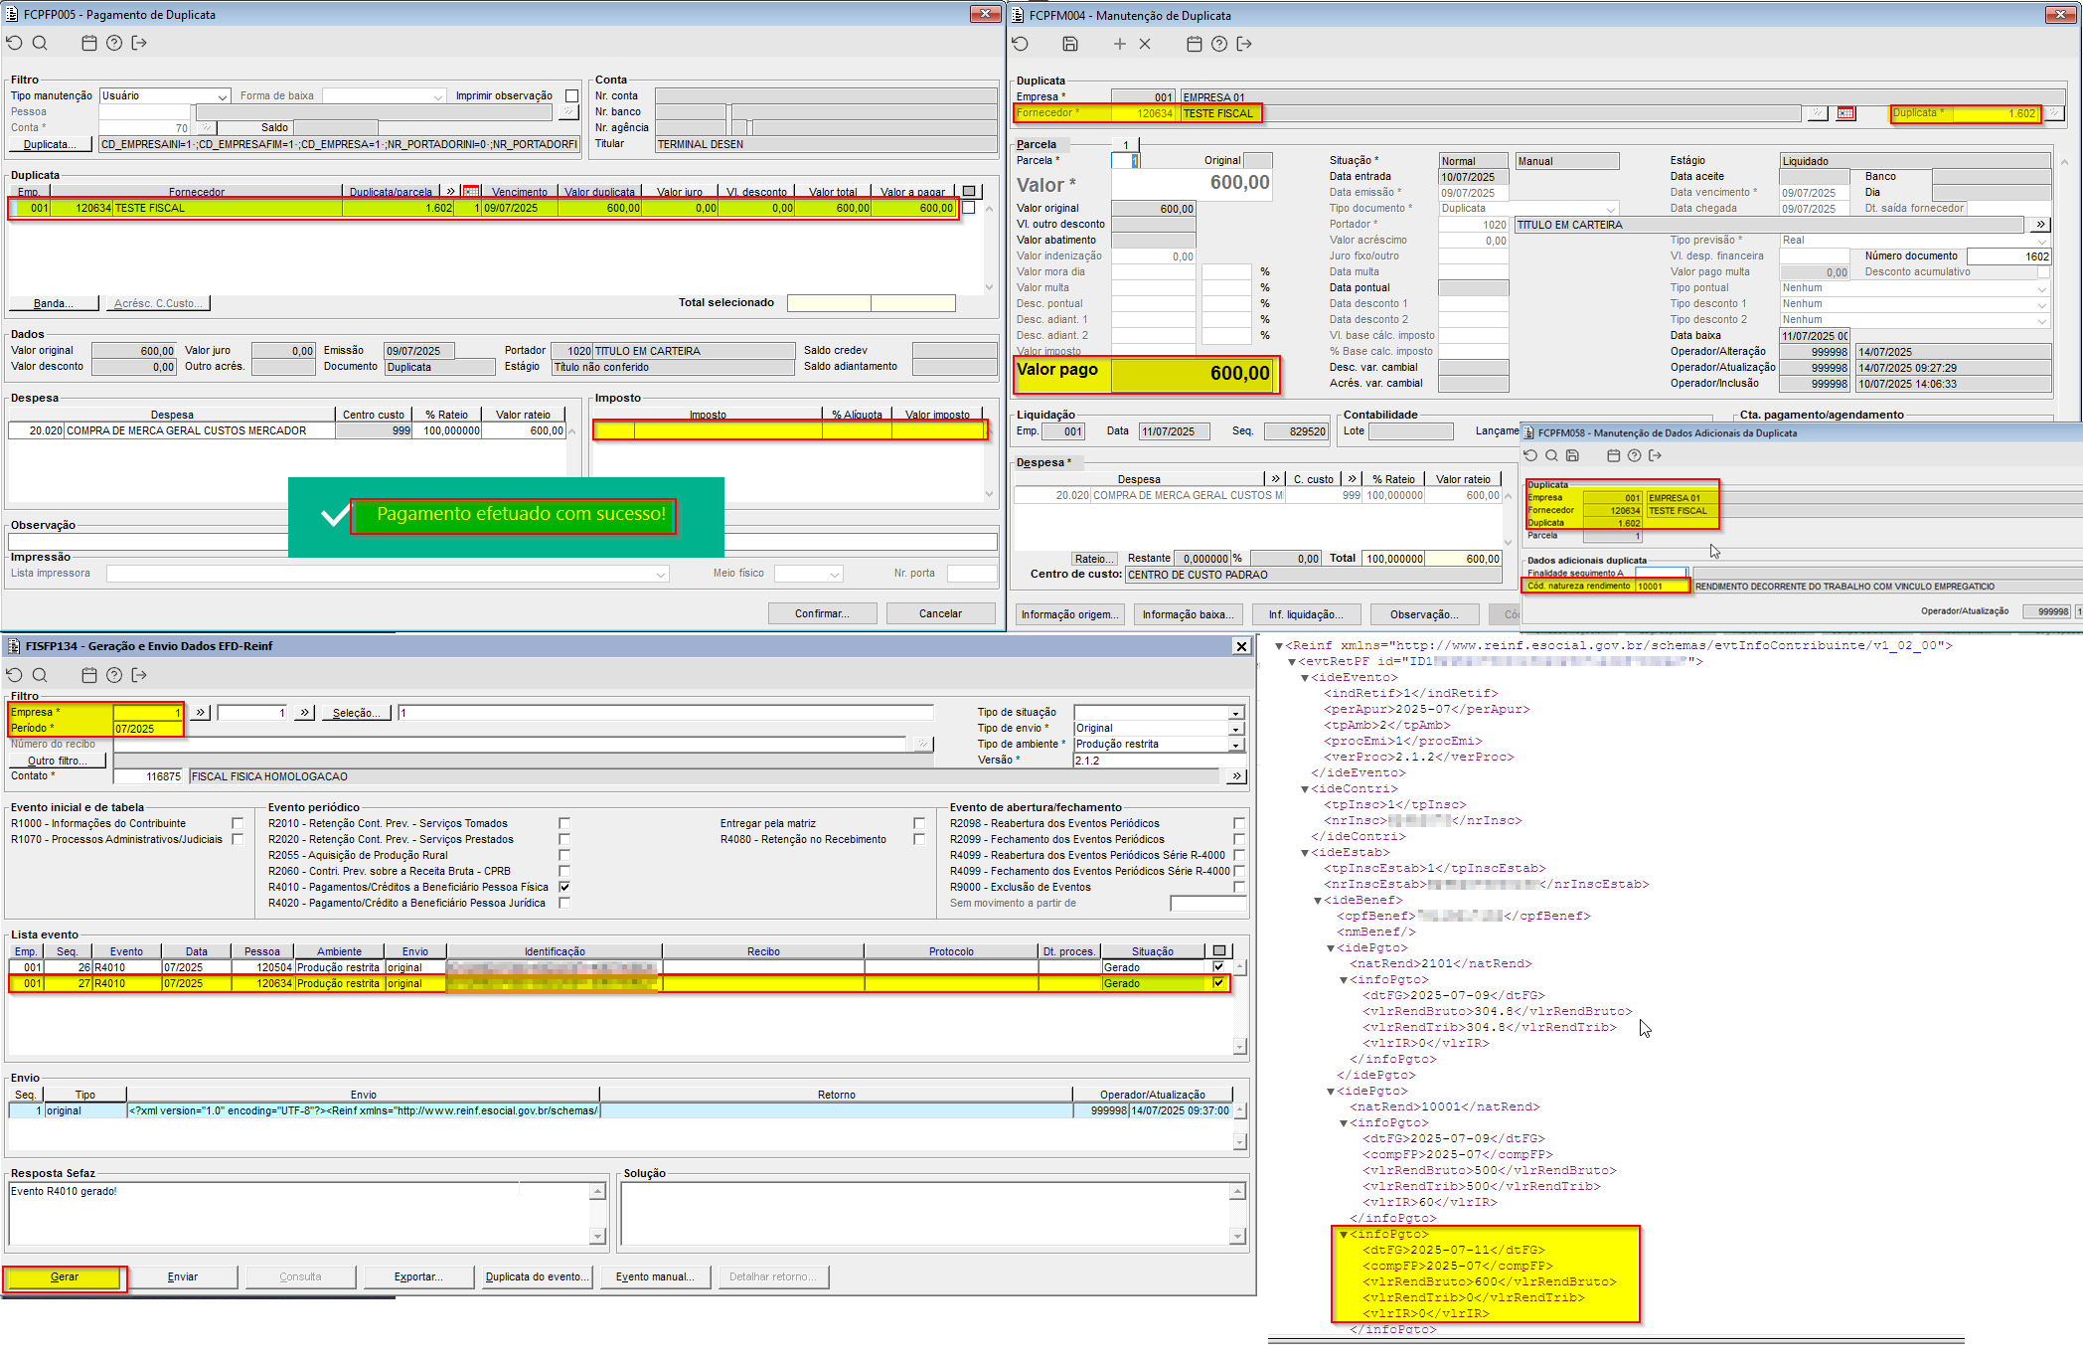This screenshot has width=2083, height=1358.
Task: Click the Duplicata do evento button
Action: 537,1277
